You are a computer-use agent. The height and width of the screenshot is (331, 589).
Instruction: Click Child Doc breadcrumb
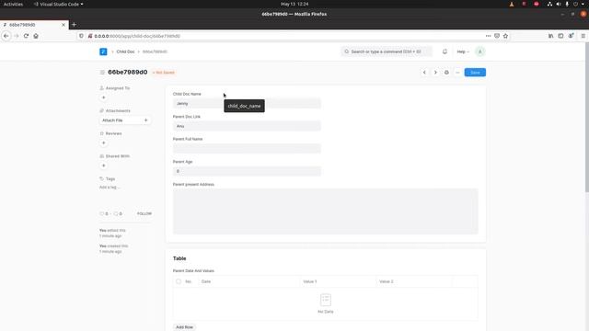click(125, 51)
